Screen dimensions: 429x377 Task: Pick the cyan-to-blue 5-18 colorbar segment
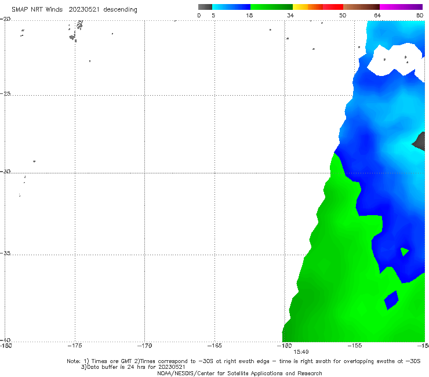(231, 7)
